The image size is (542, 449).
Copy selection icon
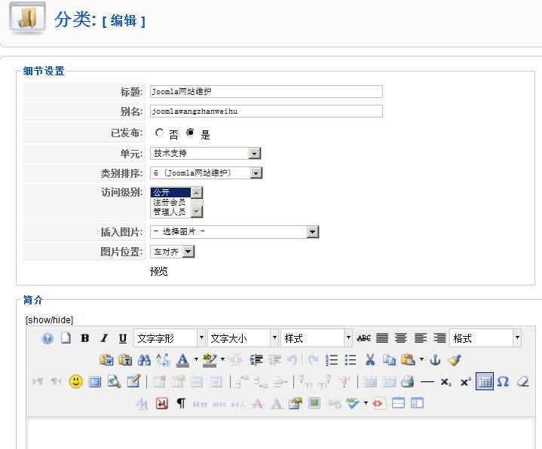click(389, 360)
